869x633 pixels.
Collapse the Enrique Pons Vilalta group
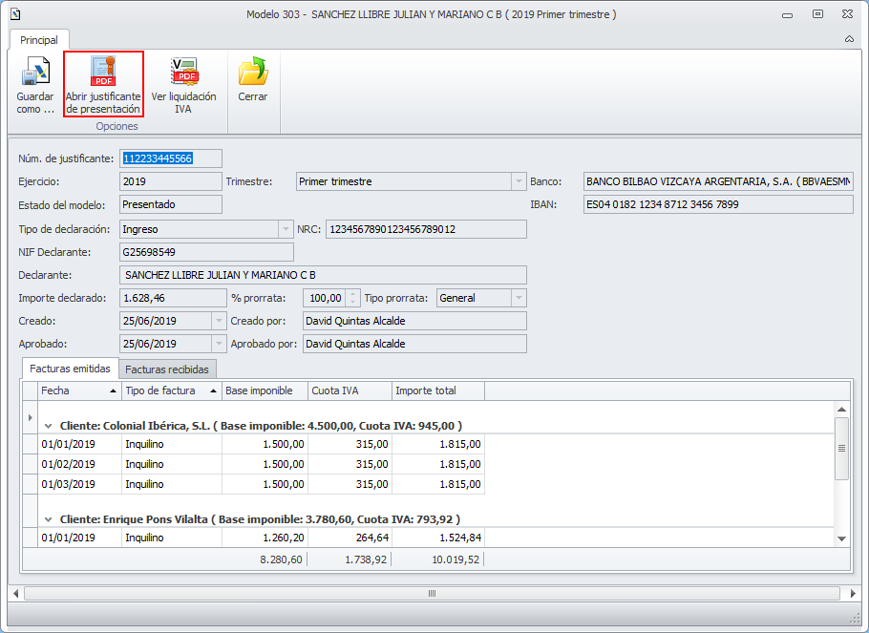pyautogui.click(x=48, y=519)
